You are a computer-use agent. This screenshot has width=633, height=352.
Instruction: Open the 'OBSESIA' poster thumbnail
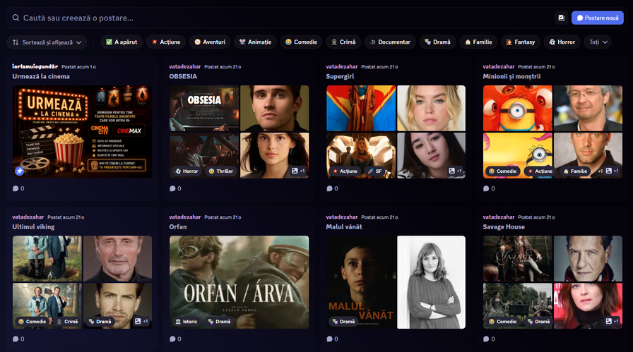point(204,108)
